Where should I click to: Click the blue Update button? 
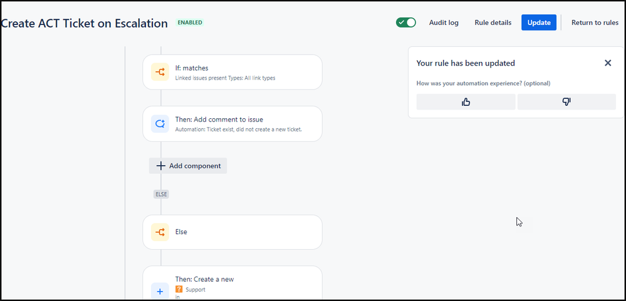[x=538, y=23]
